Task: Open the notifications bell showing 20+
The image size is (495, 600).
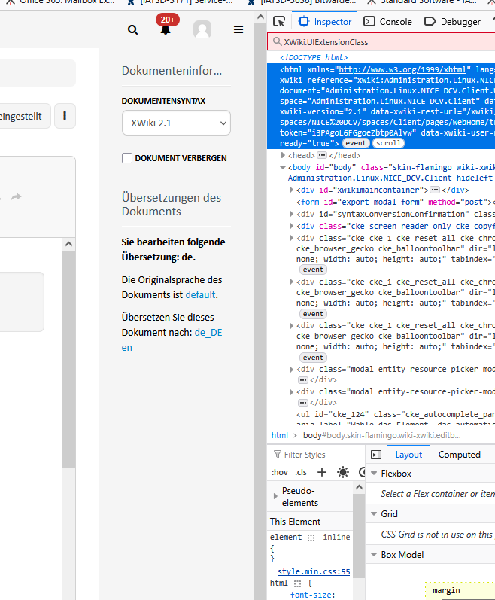Action: (x=166, y=30)
